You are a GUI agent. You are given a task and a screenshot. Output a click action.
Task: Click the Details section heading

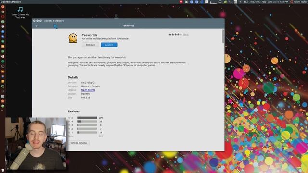[73, 77]
